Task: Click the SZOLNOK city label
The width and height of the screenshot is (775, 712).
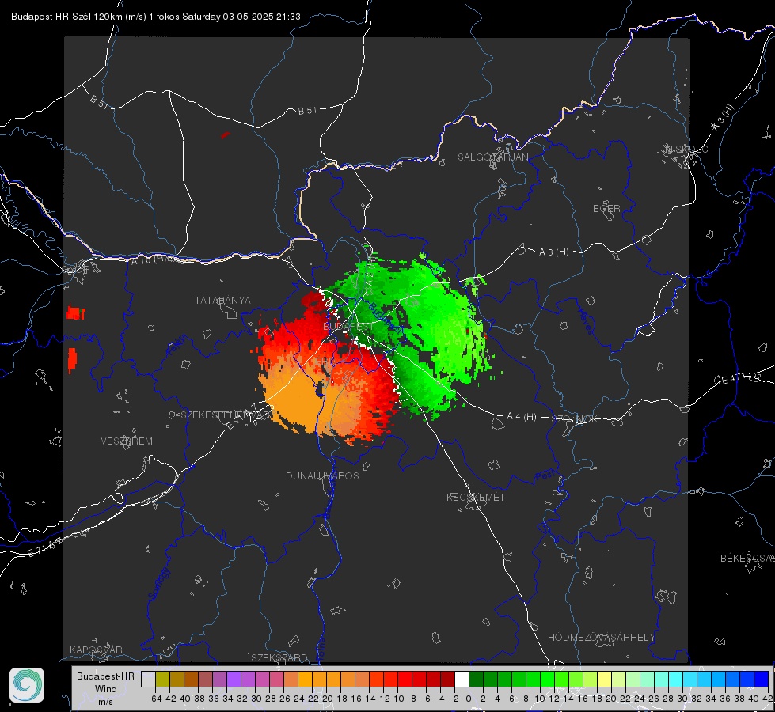Action: tap(576, 419)
